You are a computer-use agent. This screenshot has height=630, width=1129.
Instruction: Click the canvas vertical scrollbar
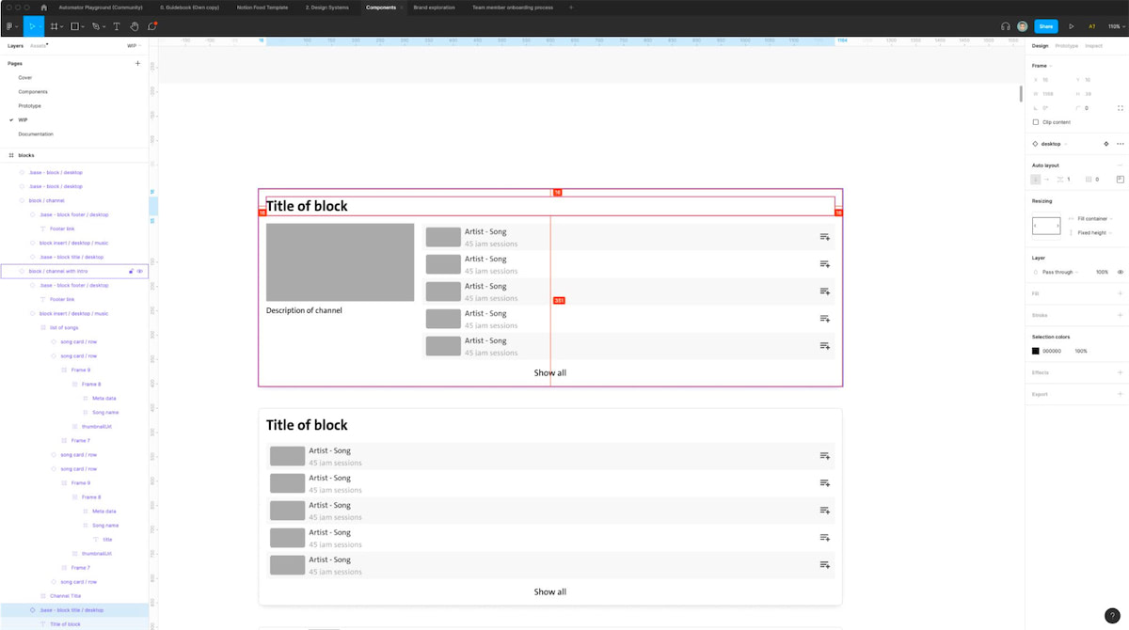click(1020, 94)
